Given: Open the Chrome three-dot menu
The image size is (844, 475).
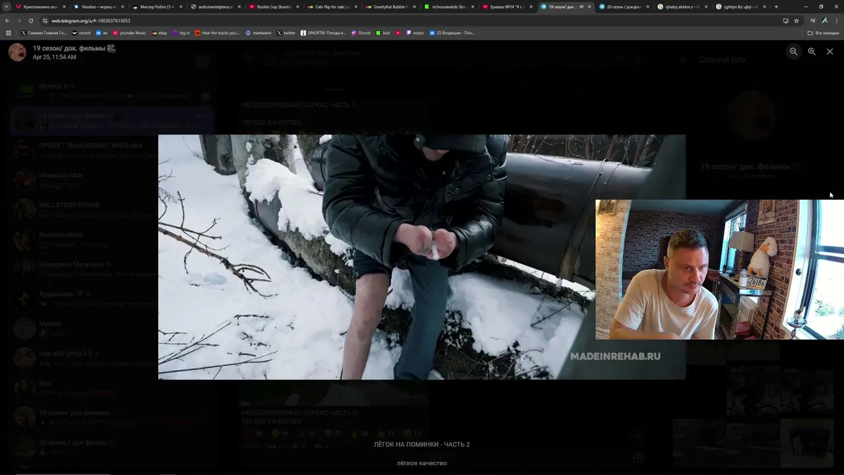Looking at the screenshot, I should coord(836,20).
